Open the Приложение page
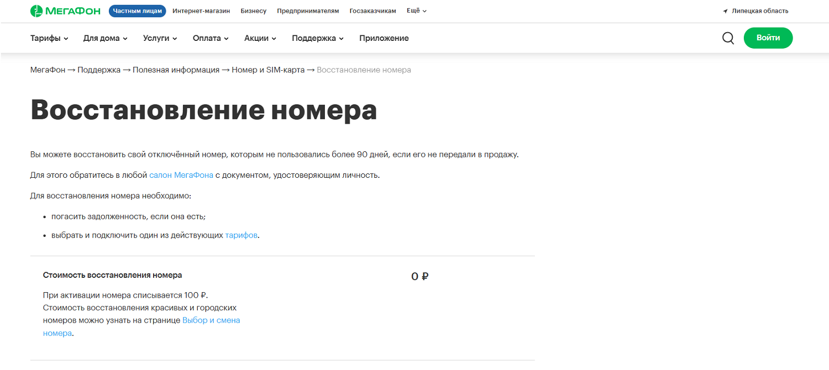 click(x=384, y=38)
